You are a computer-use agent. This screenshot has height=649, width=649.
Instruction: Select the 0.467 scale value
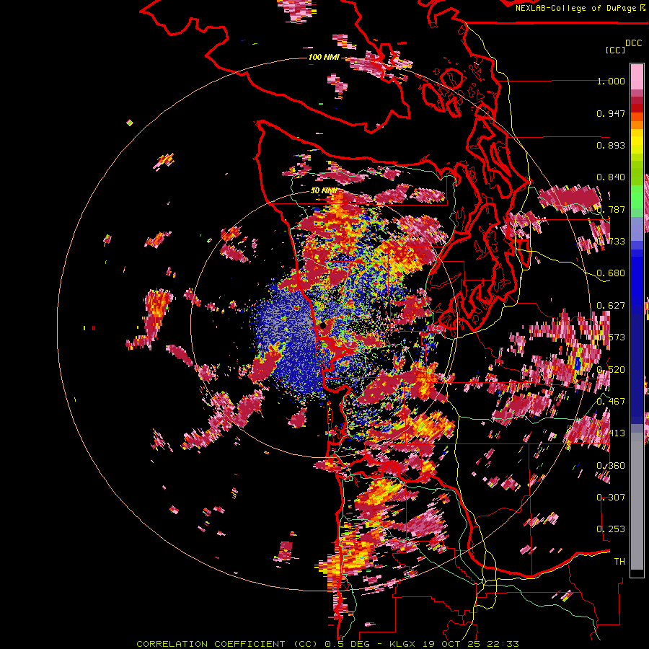(611, 402)
